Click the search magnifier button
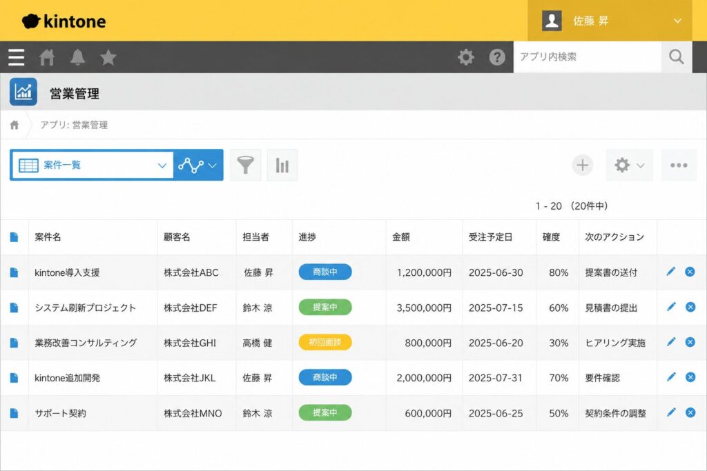Viewport: 707px width, 471px height. [677, 57]
